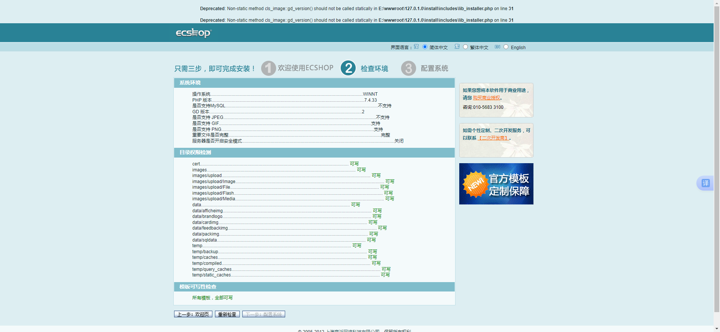Click the data/brandlogo directory row

(x=287, y=216)
